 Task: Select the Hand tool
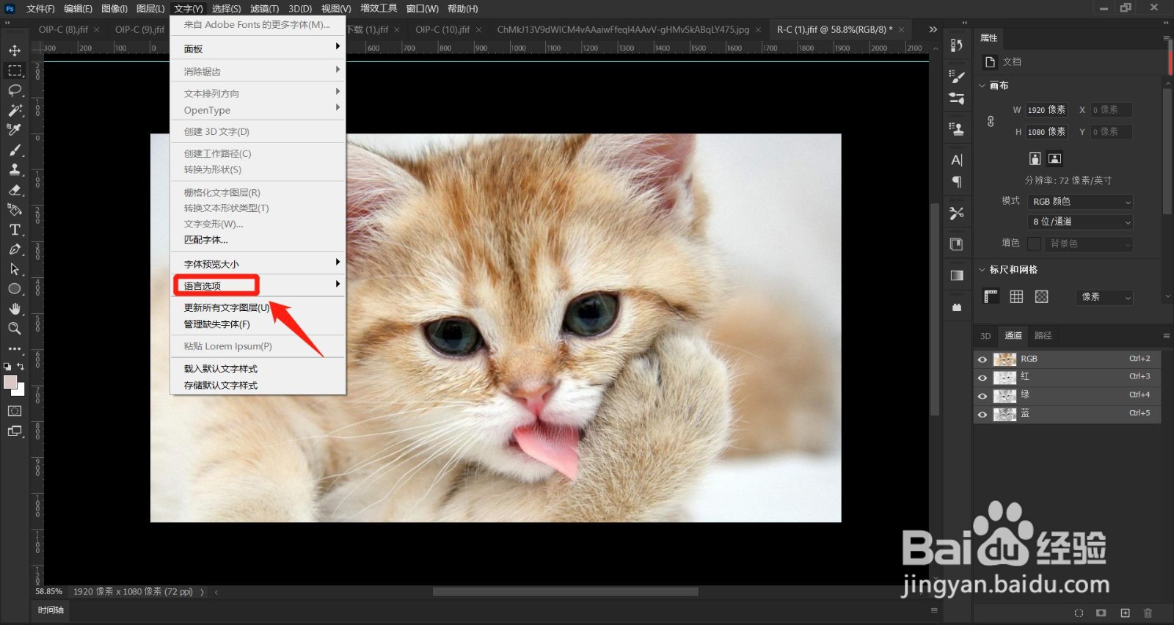click(x=15, y=309)
